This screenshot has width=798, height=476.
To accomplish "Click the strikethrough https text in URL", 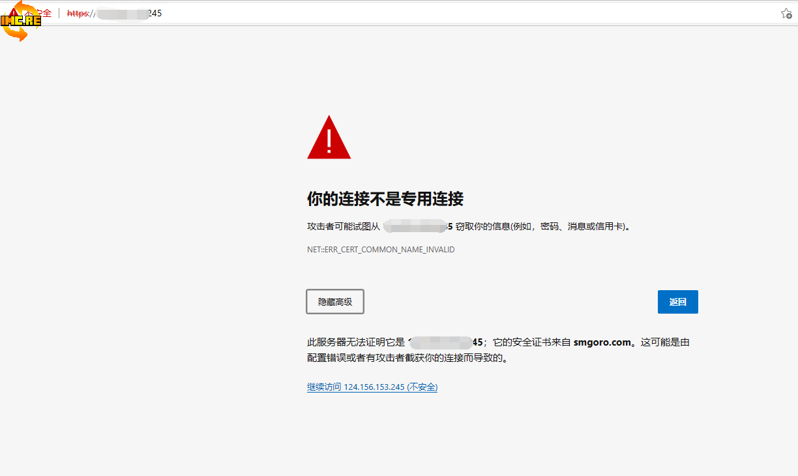I will pyautogui.click(x=78, y=13).
